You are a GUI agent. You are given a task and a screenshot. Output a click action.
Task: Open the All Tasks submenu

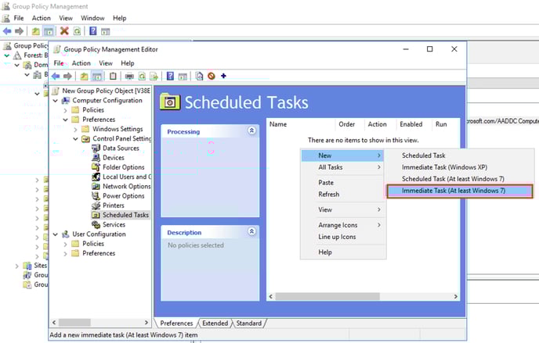coord(342,167)
